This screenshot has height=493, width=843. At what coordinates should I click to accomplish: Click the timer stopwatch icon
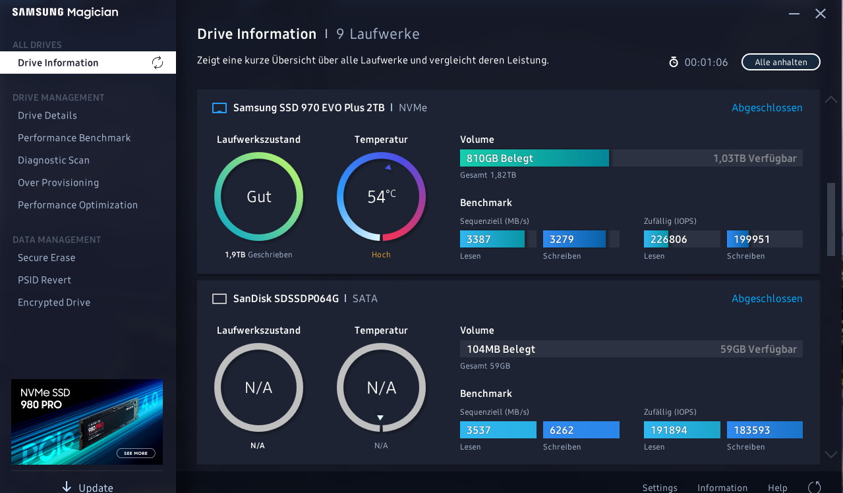click(x=674, y=62)
